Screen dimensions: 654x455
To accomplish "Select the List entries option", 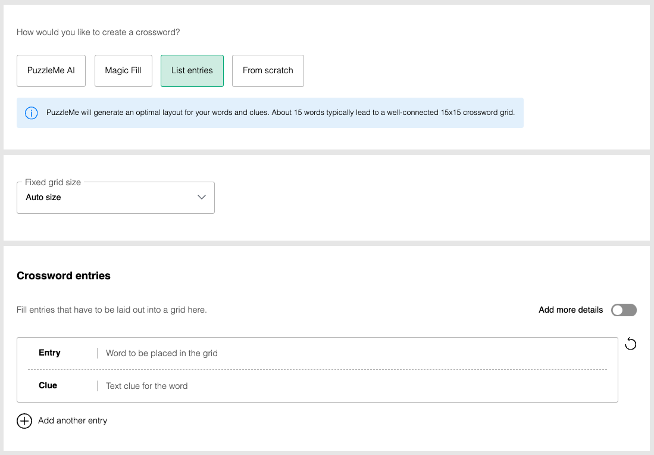I will coord(192,71).
